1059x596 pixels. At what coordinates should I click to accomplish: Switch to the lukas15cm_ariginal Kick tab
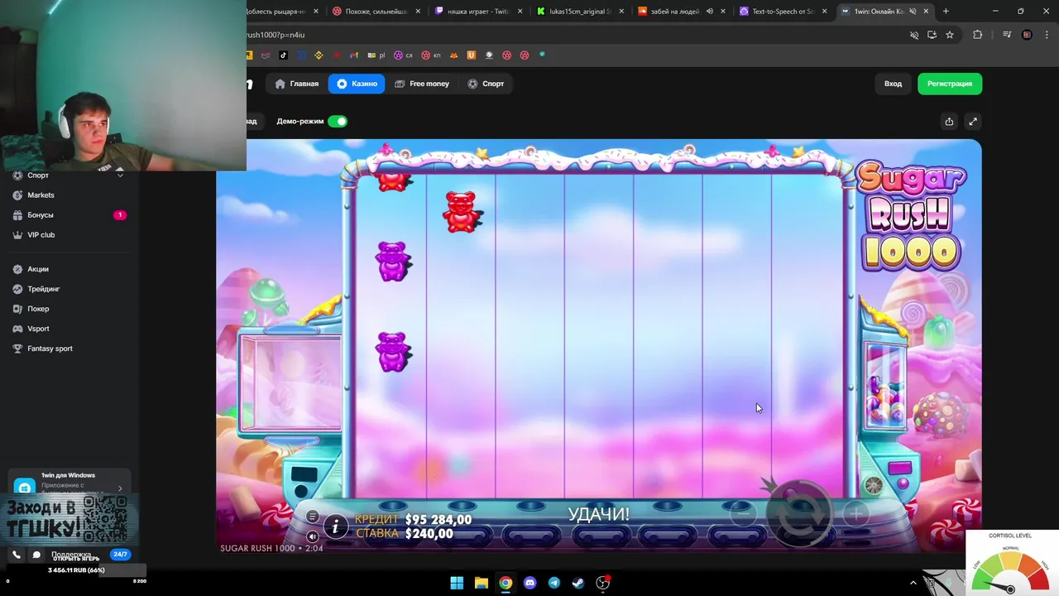580,12
